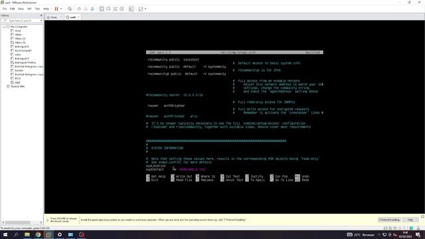Open Google Chrome from taskbar
The image size is (425, 239).
pyautogui.click(x=38, y=234)
